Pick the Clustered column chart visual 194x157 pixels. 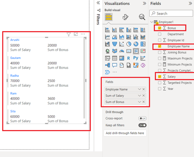tap(129, 30)
